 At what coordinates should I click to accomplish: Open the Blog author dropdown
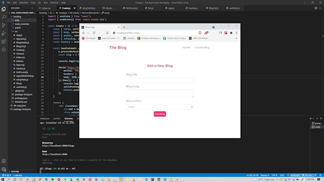[x=160, y=107]
